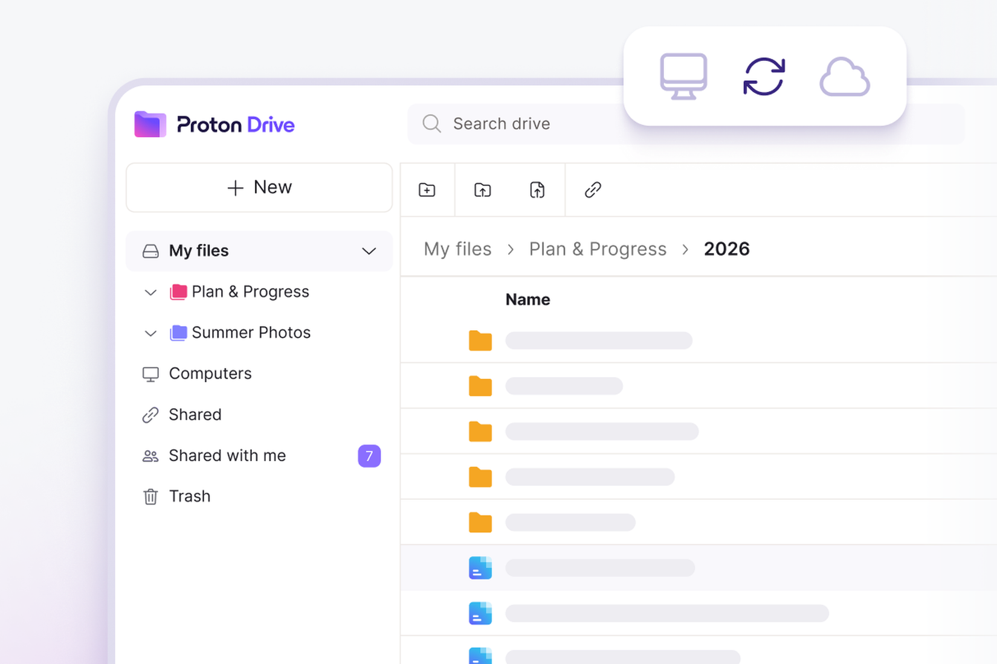Open Plan & Progress folder in sidebar
The height and width of the screenshot is (664, 997).
250,292
